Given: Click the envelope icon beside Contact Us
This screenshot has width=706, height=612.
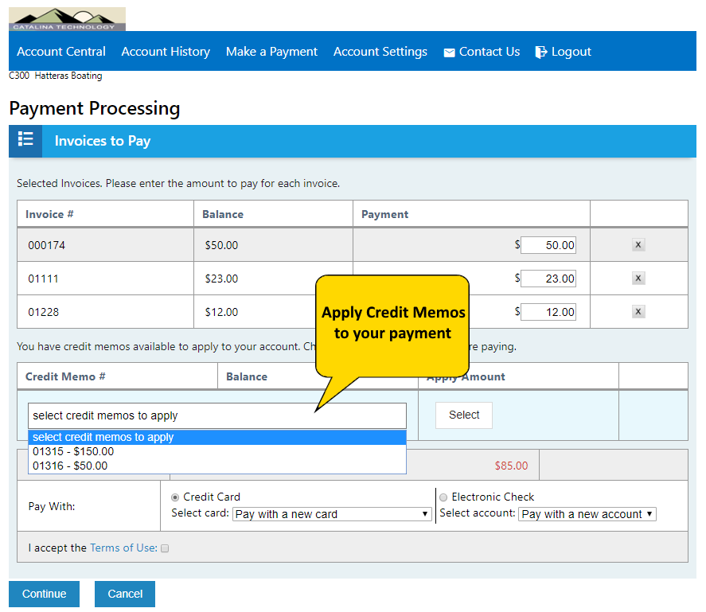Looking at the screenshot, I should 449,53.
